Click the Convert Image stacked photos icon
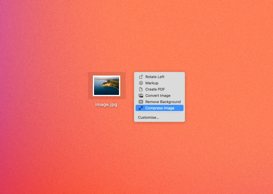Viewport: 273px width, 194px height. pyautogui.click(x=141, y=95)
